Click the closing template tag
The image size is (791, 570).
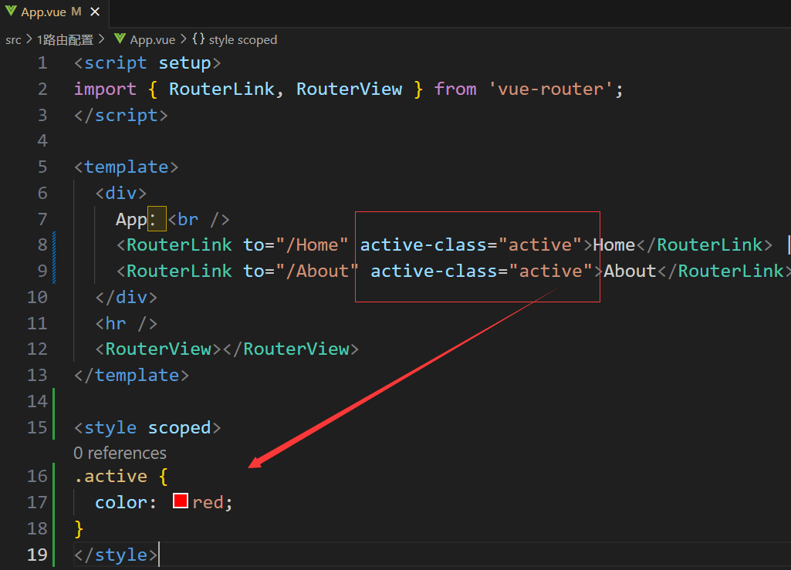(131, 376)
